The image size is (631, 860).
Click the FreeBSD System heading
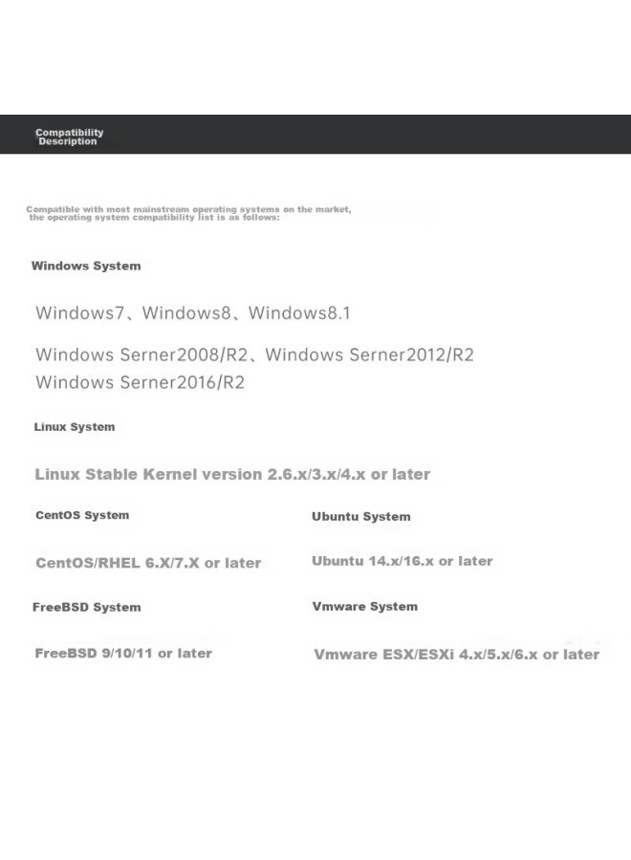point(87,607)
